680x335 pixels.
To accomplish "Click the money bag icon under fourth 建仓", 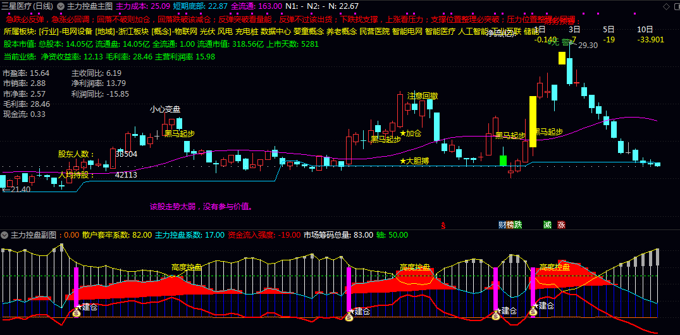I will pyautogui.click(x=533, y=312).
